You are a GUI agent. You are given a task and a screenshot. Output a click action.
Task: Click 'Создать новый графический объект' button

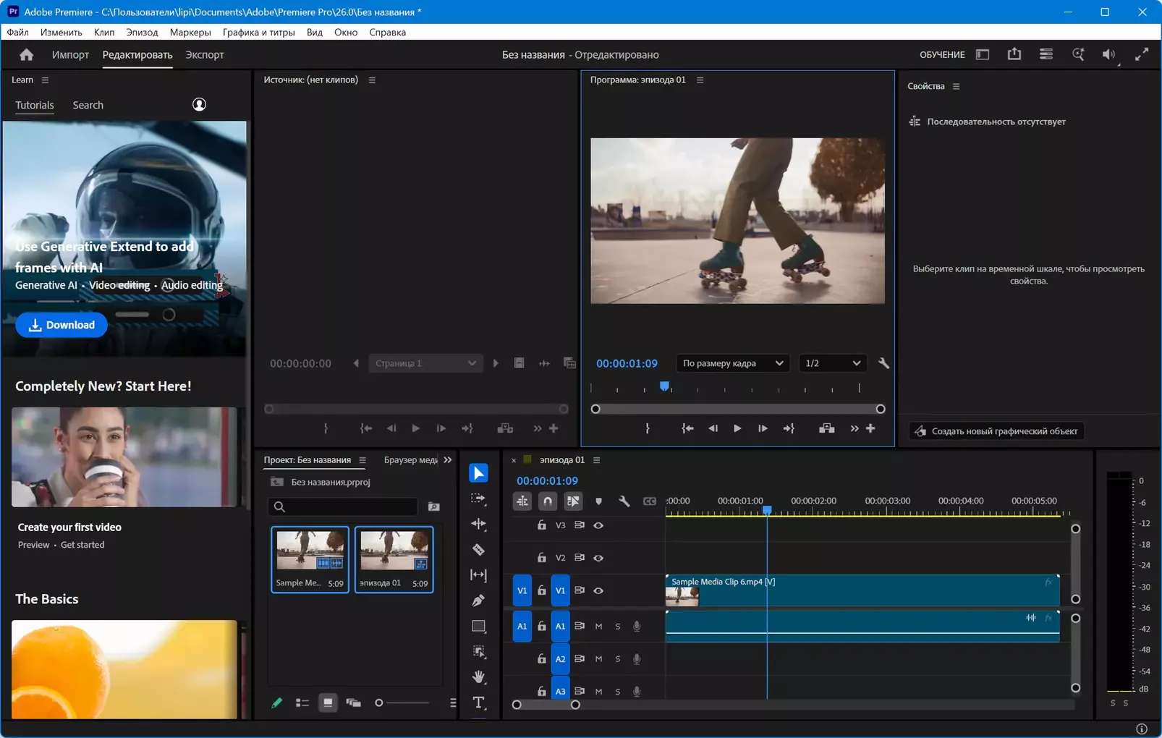coord(996,431)
